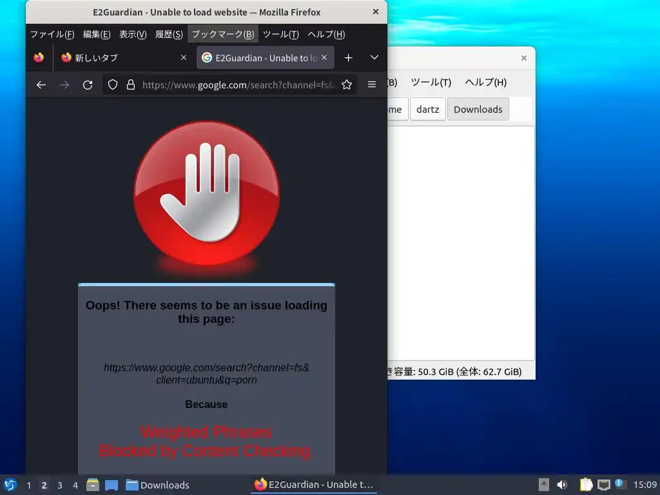Open Firefox View pinned icon
Viewport: 660px width, 495px height.
pyautogui.click(x=39, y=57)
